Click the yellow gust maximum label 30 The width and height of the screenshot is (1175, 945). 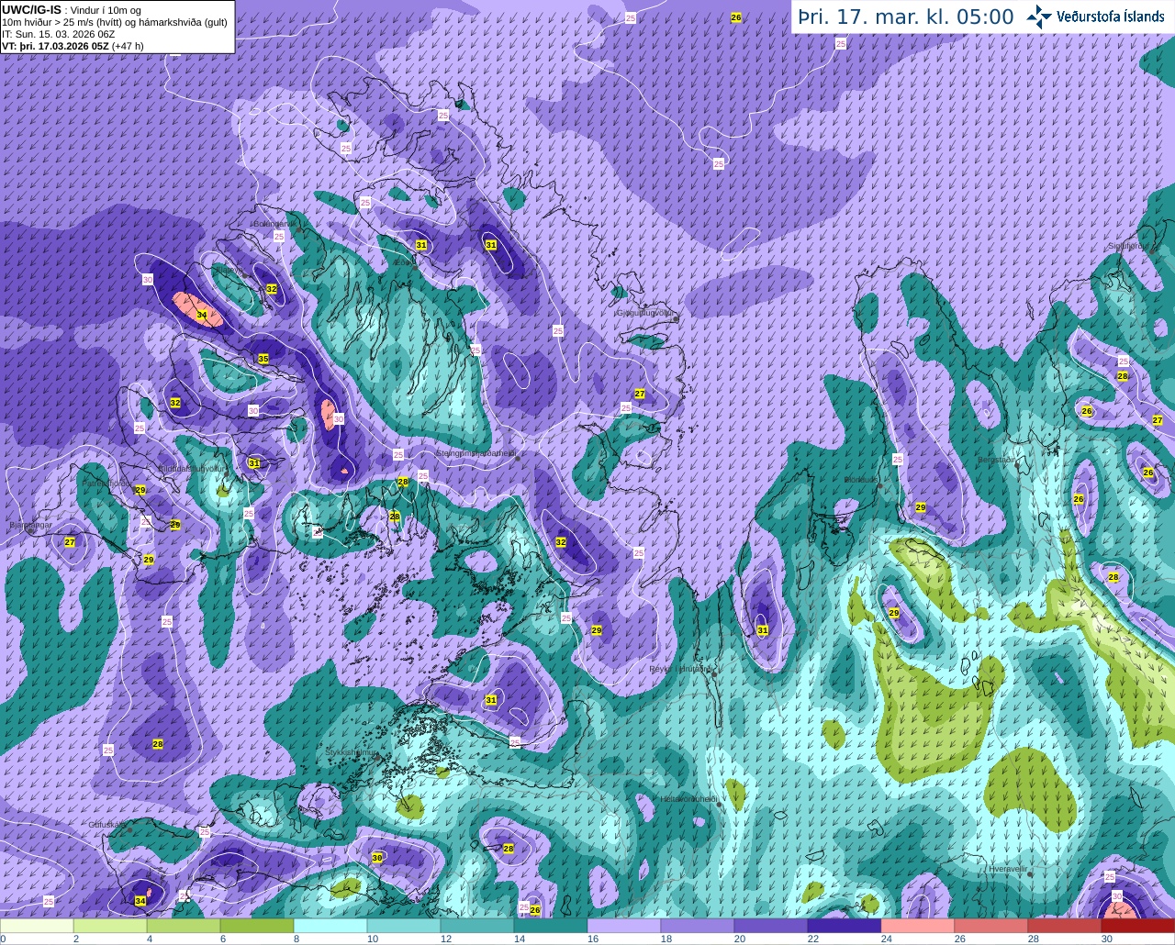377,858
